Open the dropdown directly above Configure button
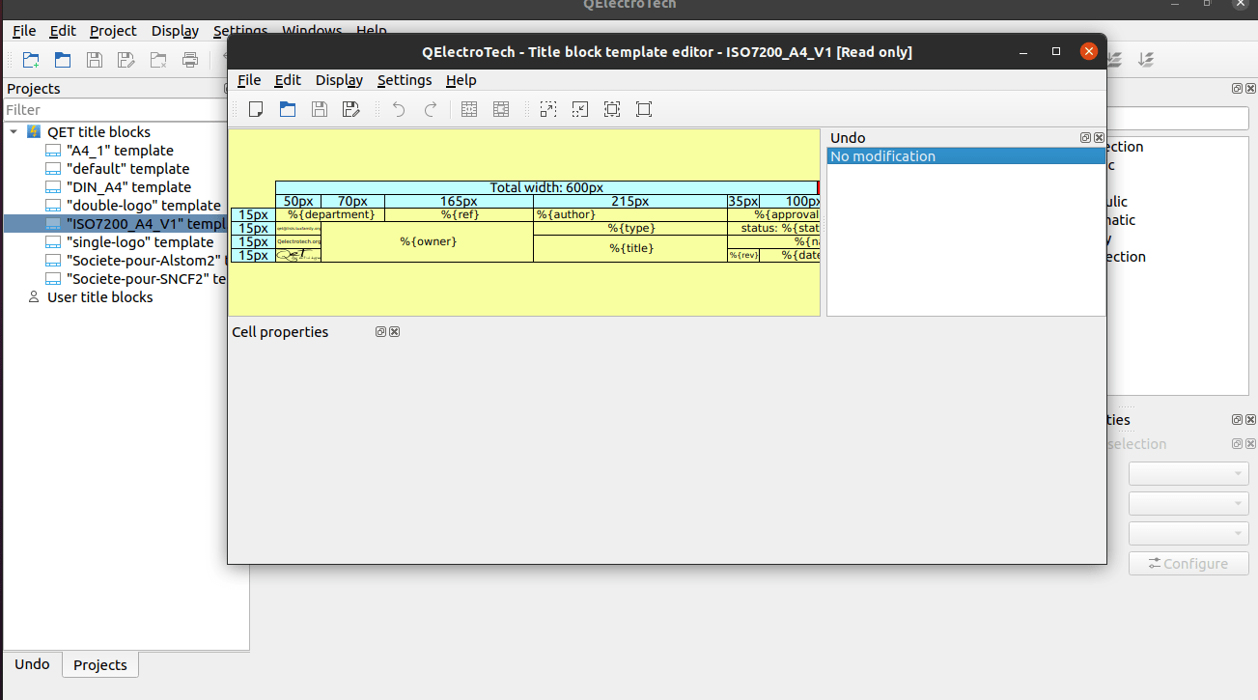The width and height of the screenshot is (1258, 700). pos(1188,534)
